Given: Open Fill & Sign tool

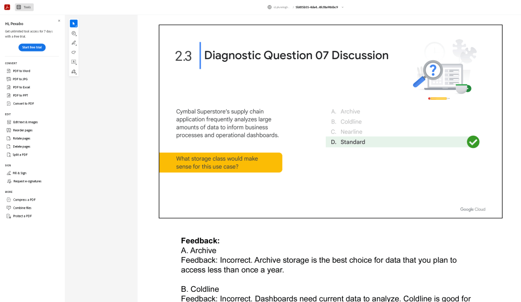Looking at the screenshot, I should click(x=19, y=173).
